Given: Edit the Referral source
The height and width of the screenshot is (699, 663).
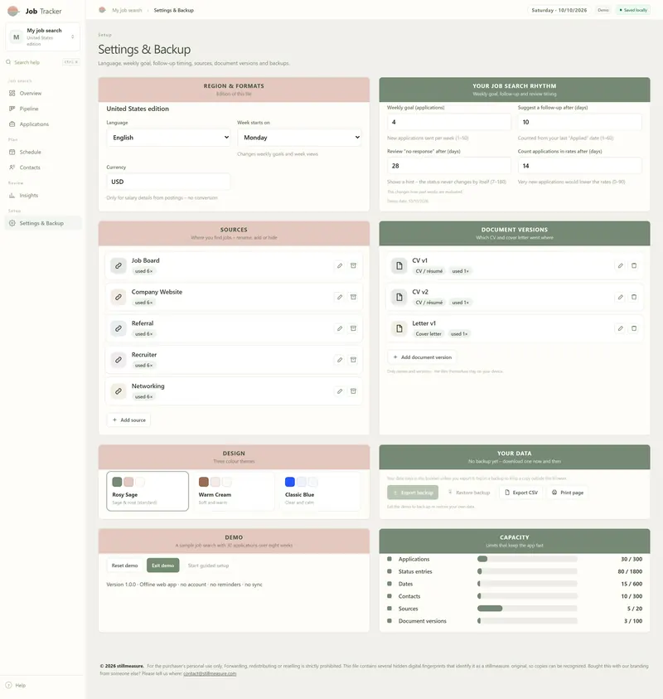Looking at the screenshot, I should (x=340, y=328).
